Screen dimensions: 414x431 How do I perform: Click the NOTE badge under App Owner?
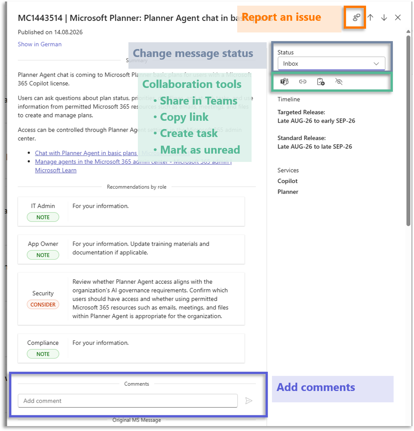pyautogui.click(x=43, y=255)
